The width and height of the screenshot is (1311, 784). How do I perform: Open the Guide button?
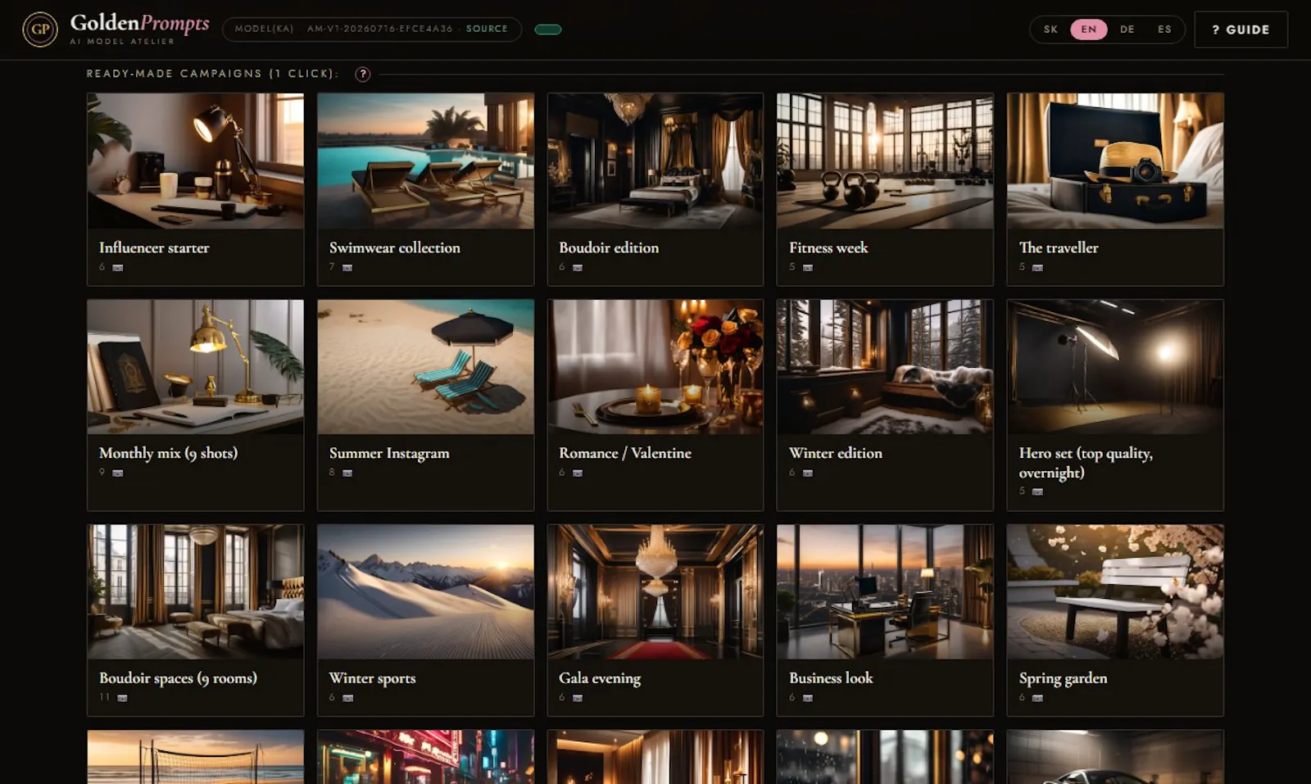click(x=1241, y=29)
